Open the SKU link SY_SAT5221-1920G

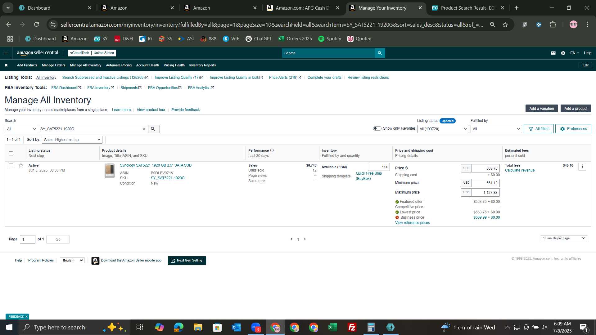point(168,178)
